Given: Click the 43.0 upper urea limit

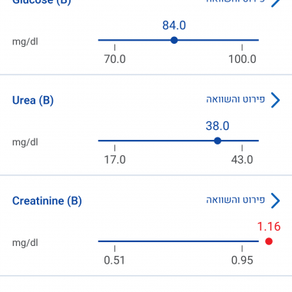Looking at the screenshot, I should tap(242, 160).
